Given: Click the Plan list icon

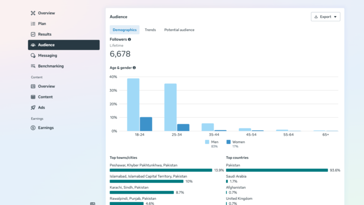Looking at the screenshot, I should tap(33, 24).
